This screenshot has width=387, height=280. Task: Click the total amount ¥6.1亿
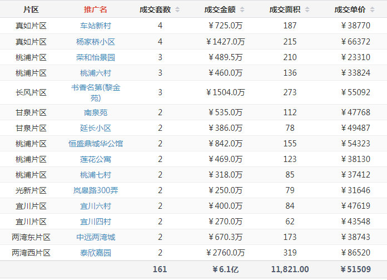tap(225, 269)
